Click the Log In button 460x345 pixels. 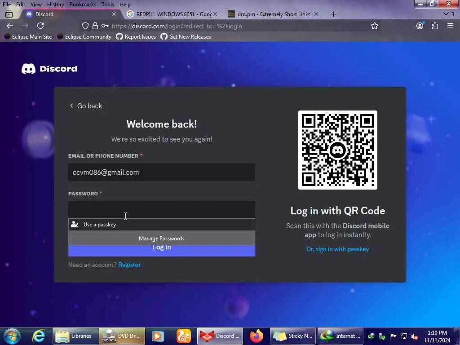tap(162, 251)
